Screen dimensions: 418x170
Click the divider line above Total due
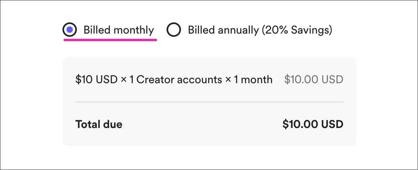[x=209, y=102]
